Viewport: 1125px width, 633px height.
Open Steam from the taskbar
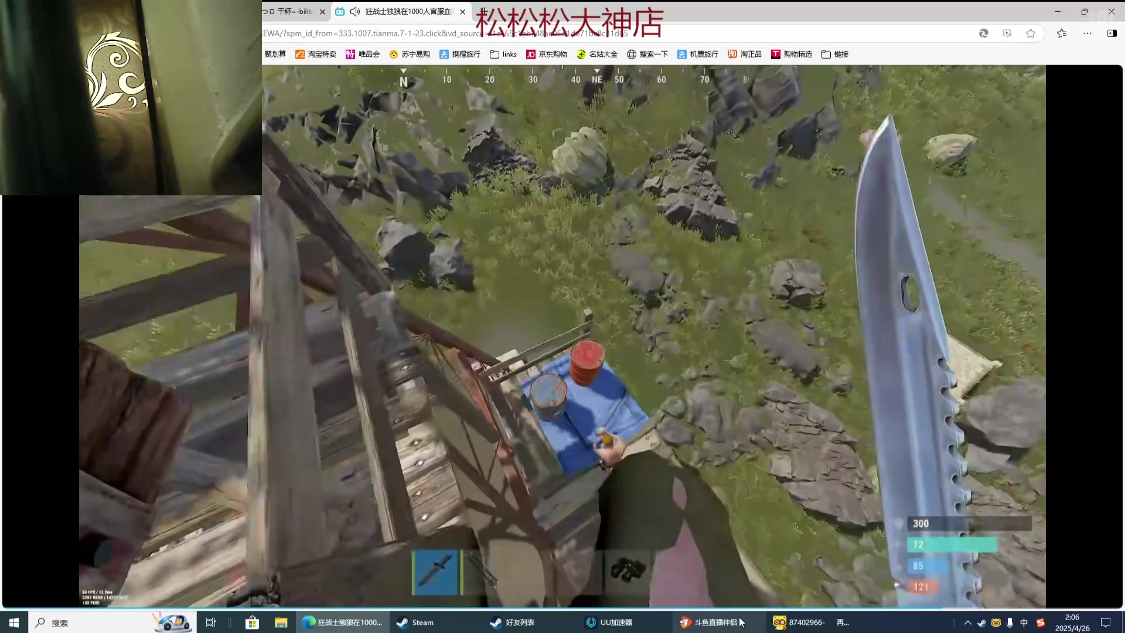pos(415,622)
